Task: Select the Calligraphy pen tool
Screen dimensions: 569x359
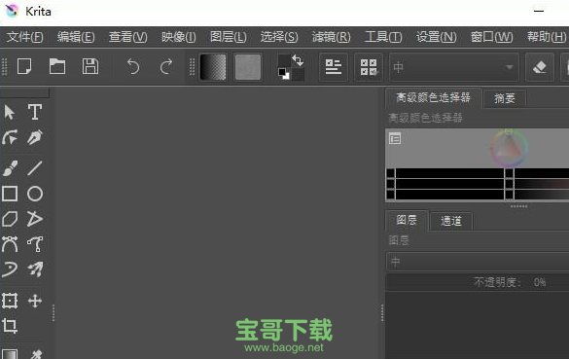Action: pos(35,137)
